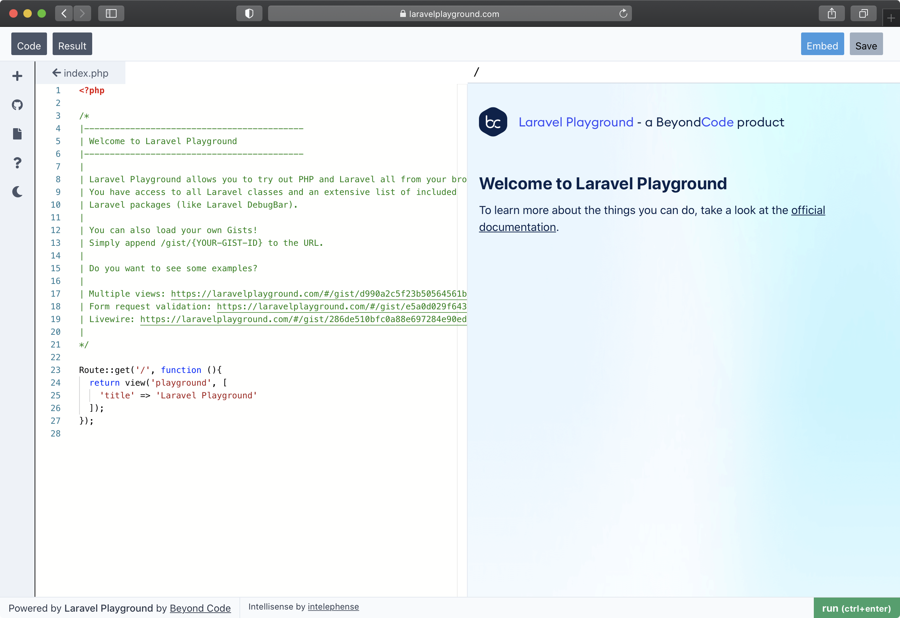
Task: Click the laravelplayground.com address bar
Action: pyautogui.click(x=450, y=13)
